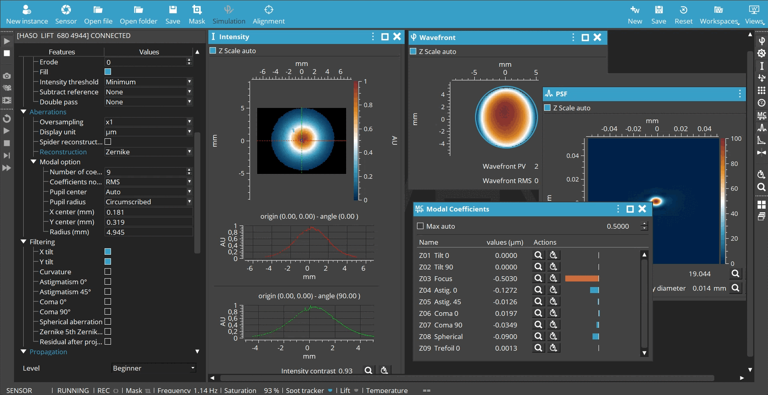Enable Spider reconstruction checkbox

[x=108, y=142]
